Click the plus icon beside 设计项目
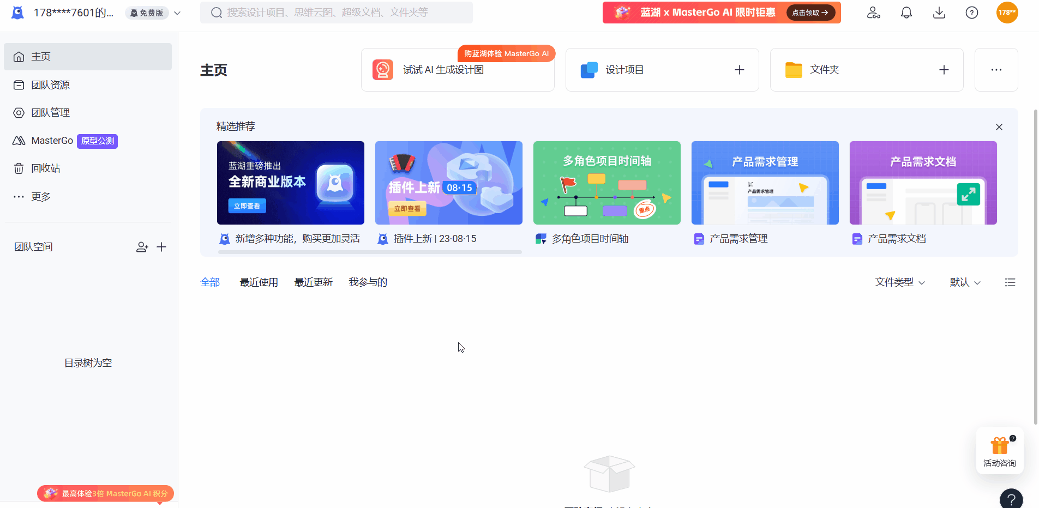 (739, 69)
